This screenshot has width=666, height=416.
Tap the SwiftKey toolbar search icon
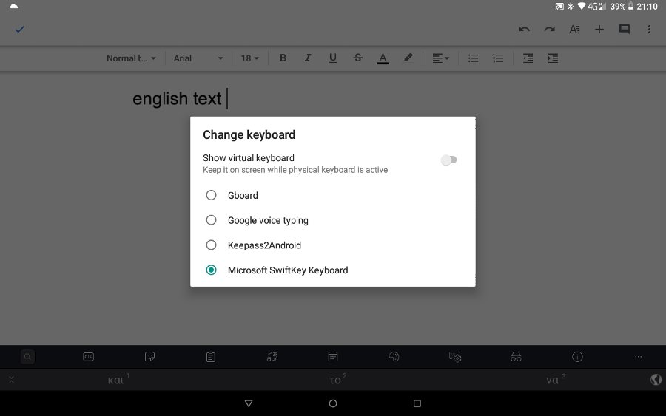(27, 357)
